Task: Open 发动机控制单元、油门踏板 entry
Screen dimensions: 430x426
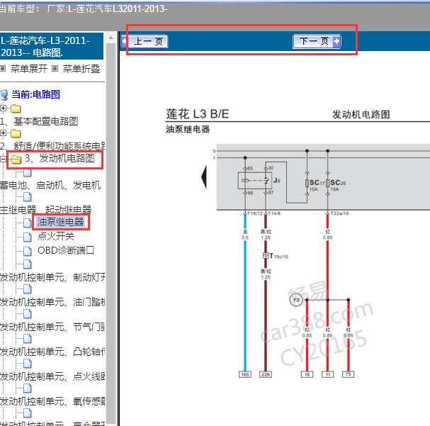Action: pos(52,302)
